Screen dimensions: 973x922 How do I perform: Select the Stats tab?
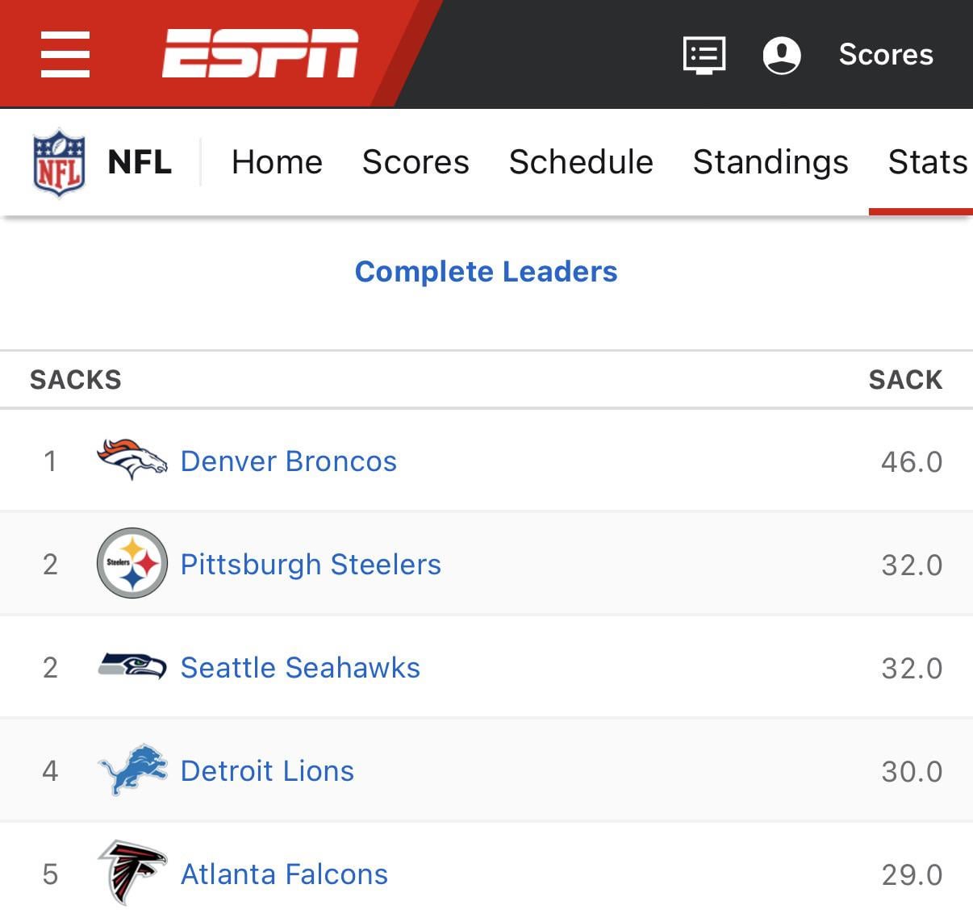[x=927, y=162]
